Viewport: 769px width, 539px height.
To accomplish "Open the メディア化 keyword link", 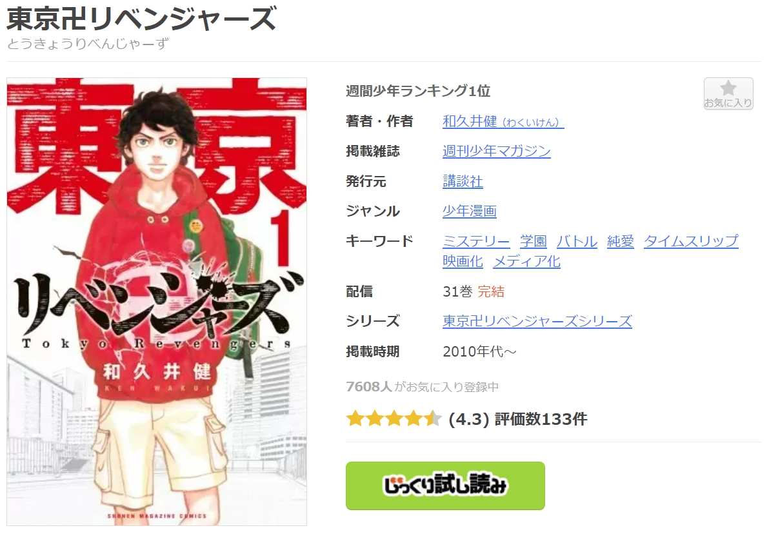I will pos(526,261).
